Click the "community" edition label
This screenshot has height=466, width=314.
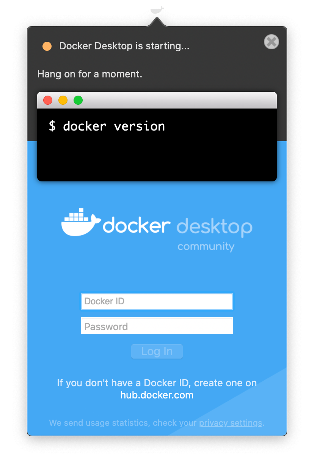pos(206,247)
